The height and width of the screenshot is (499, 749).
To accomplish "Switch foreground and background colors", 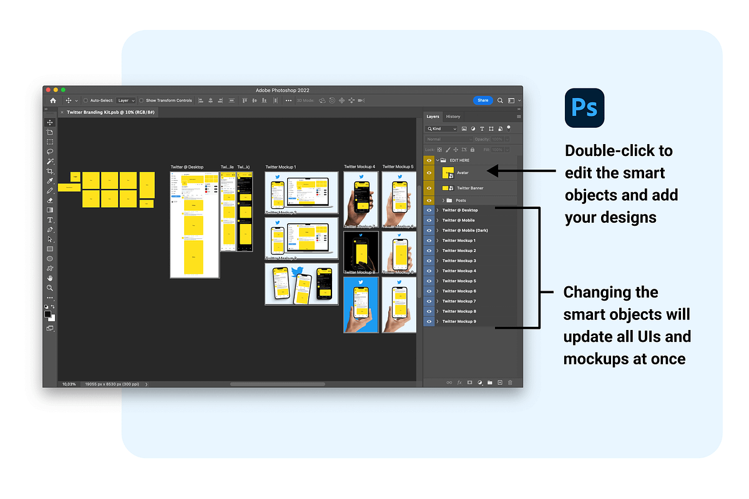I will pyautogui.click(x=54, y=307).
